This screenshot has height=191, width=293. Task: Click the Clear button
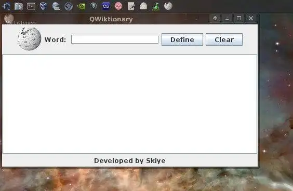pyautogui.click(x=224, y=39)
